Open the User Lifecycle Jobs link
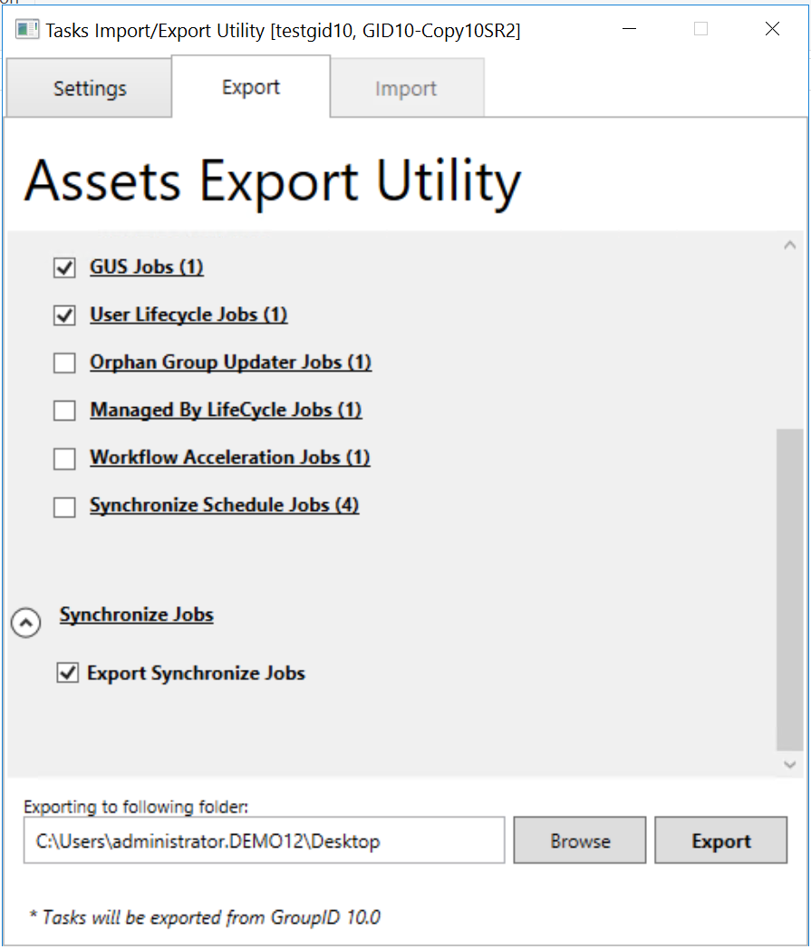811x949 pixels. click(188, 315)
